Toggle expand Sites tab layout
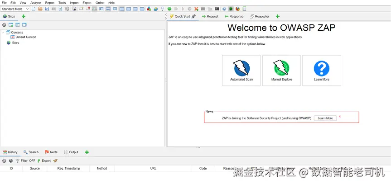Screen dimensions: 391x184 click(101, 9)
